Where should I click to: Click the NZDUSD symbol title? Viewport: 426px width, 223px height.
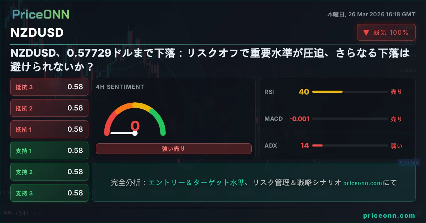coord(37,33)
